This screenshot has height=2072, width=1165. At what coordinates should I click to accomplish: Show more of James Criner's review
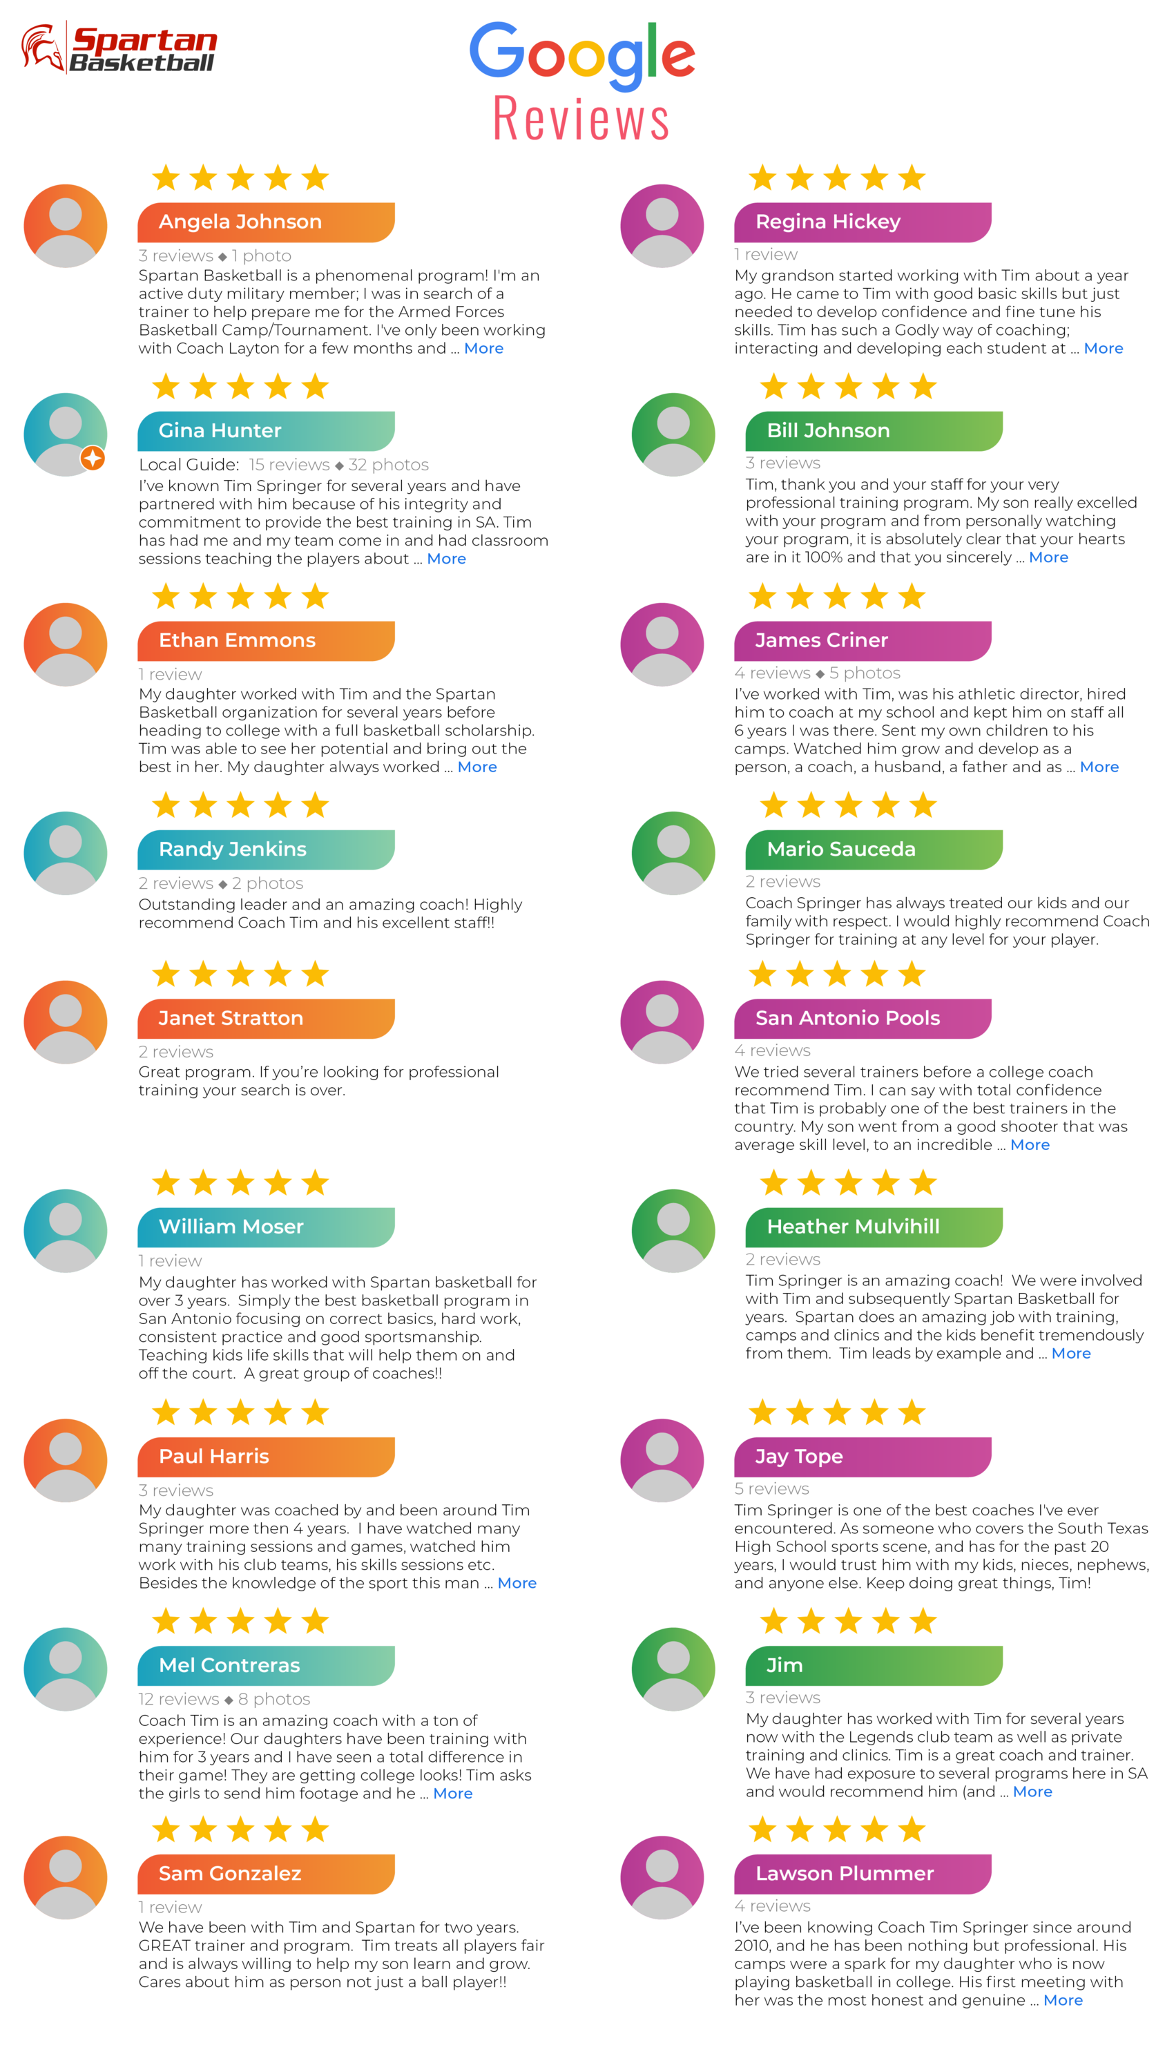point(1099,767)
